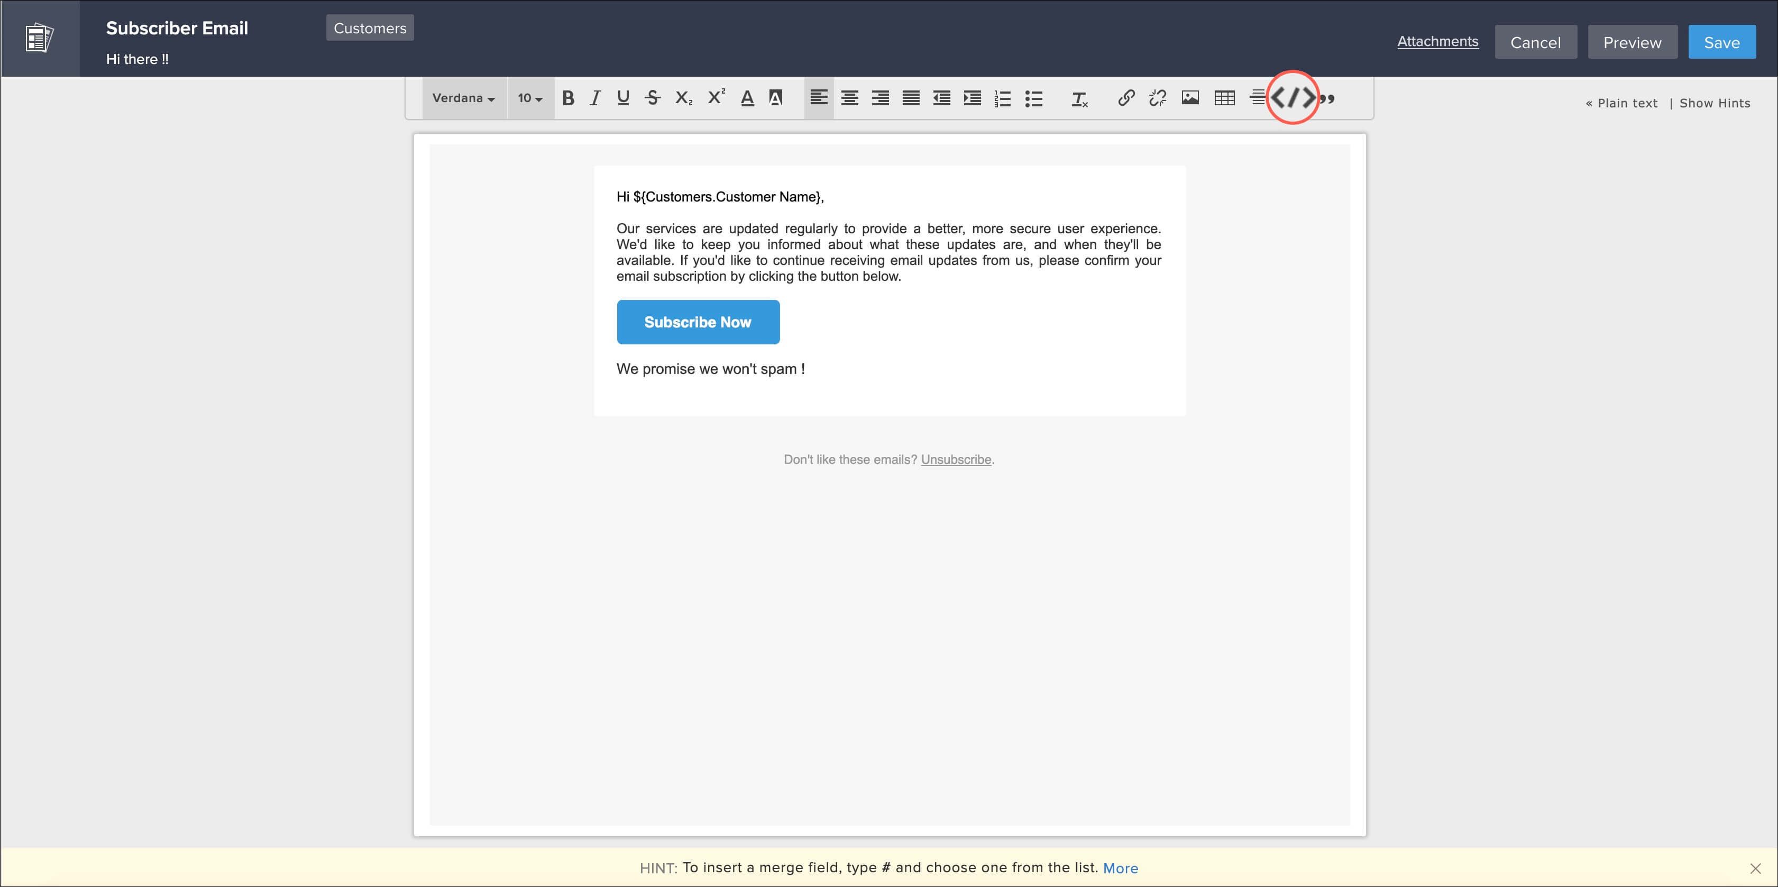The image size is (1778, 887).
Task: Click Show Hints option
Action: (x=1715, y=103)
